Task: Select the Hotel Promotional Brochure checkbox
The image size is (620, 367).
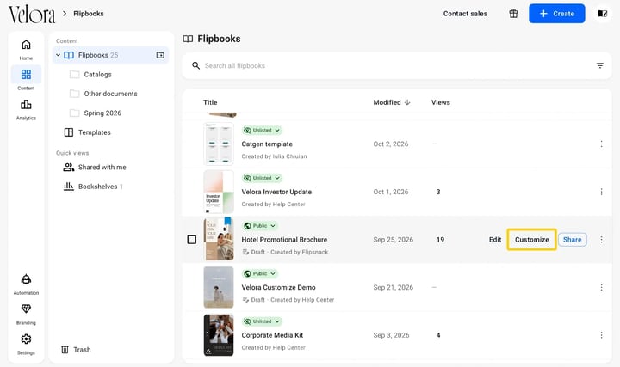Action: pyautogui.click(x=192, y=240)
